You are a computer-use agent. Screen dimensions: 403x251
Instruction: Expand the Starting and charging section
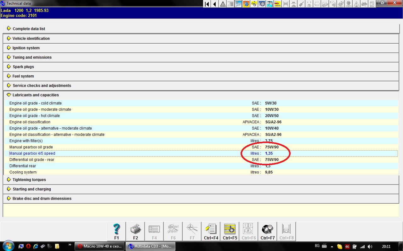point(201,189)
